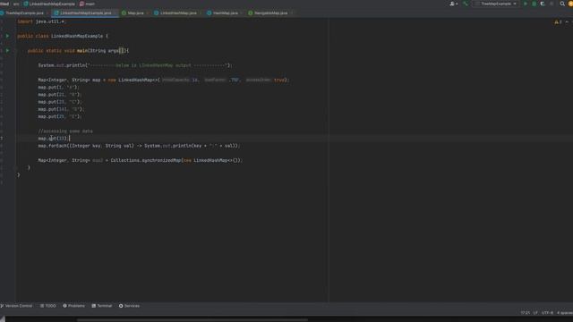Click the UTF-8 encoding status entry
The height and width of the screenshot is (322, 573).
point(547,313)
